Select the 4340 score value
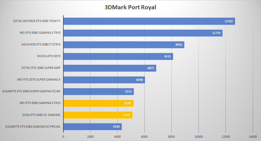Image resolution: width=261 pixels, height=141 pixels. point(116,127)
